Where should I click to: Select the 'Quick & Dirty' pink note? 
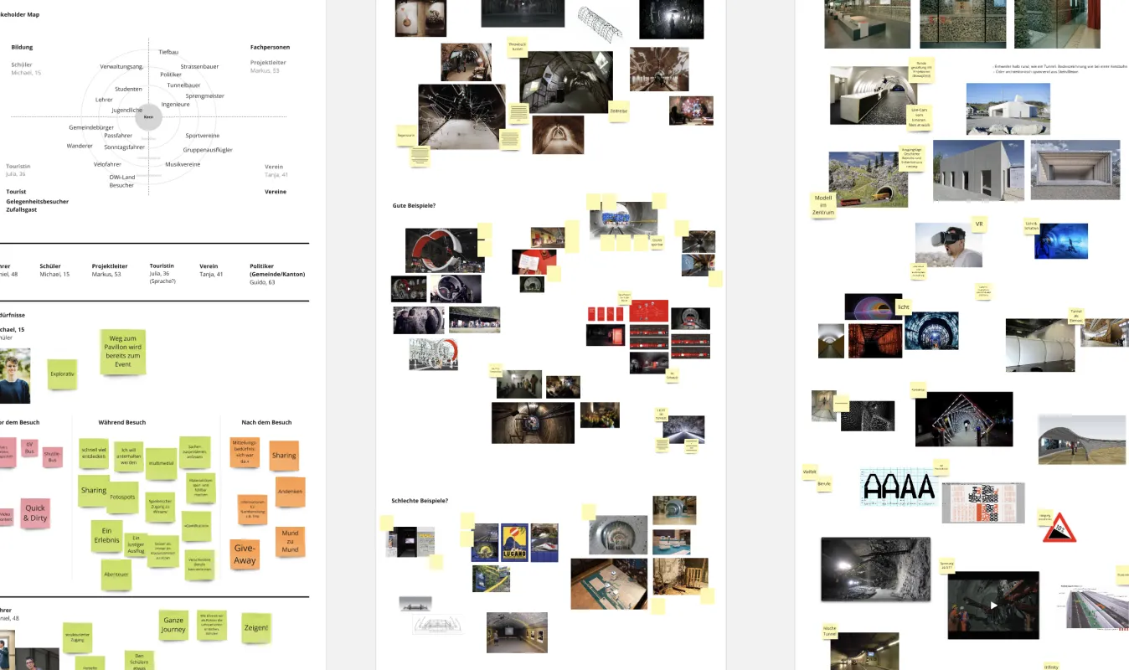(x=35, y=513)
